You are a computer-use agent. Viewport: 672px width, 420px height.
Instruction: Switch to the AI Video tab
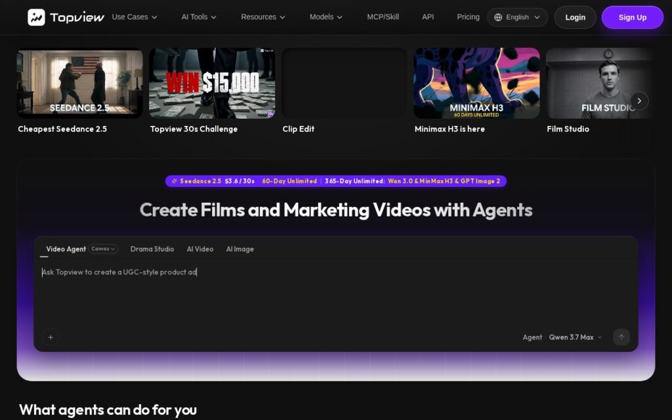pos(200,249)
